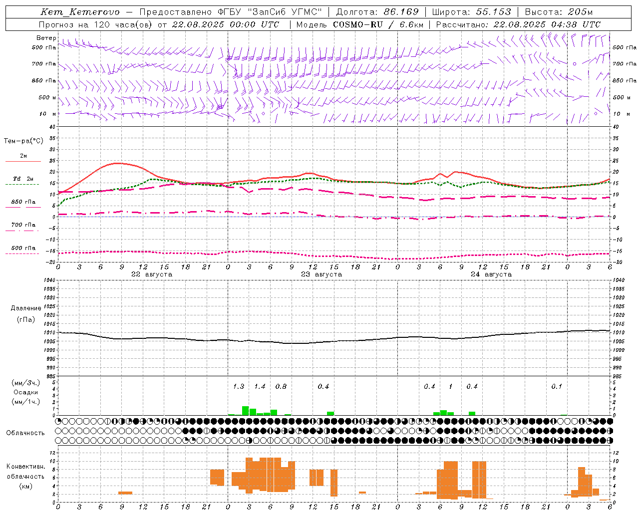Select the 'Td 2м' dew point legend entry
Screen dimensions: 639x511
(x=23, y=179)
